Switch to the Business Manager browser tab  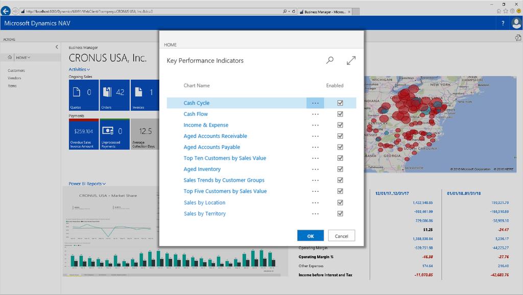325,12
